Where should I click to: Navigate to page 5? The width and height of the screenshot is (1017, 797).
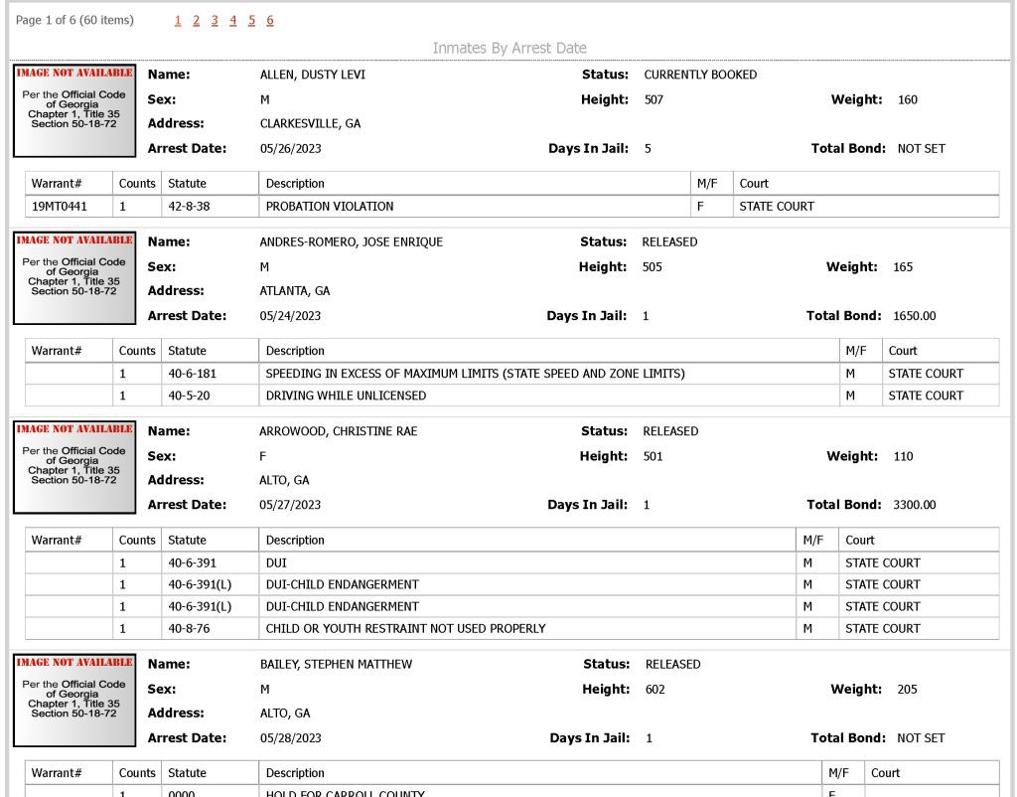click(251, 21)
